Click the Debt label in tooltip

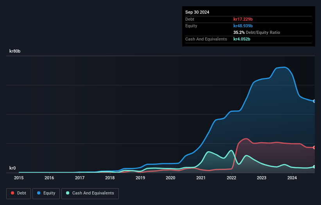point(190,19)
